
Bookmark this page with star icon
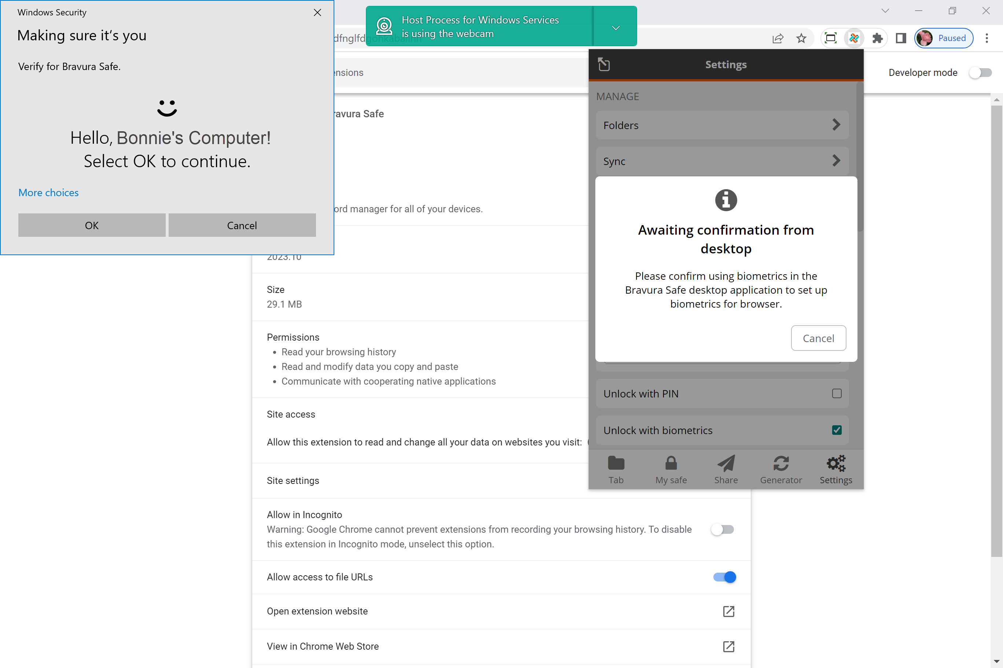(801, 38)
